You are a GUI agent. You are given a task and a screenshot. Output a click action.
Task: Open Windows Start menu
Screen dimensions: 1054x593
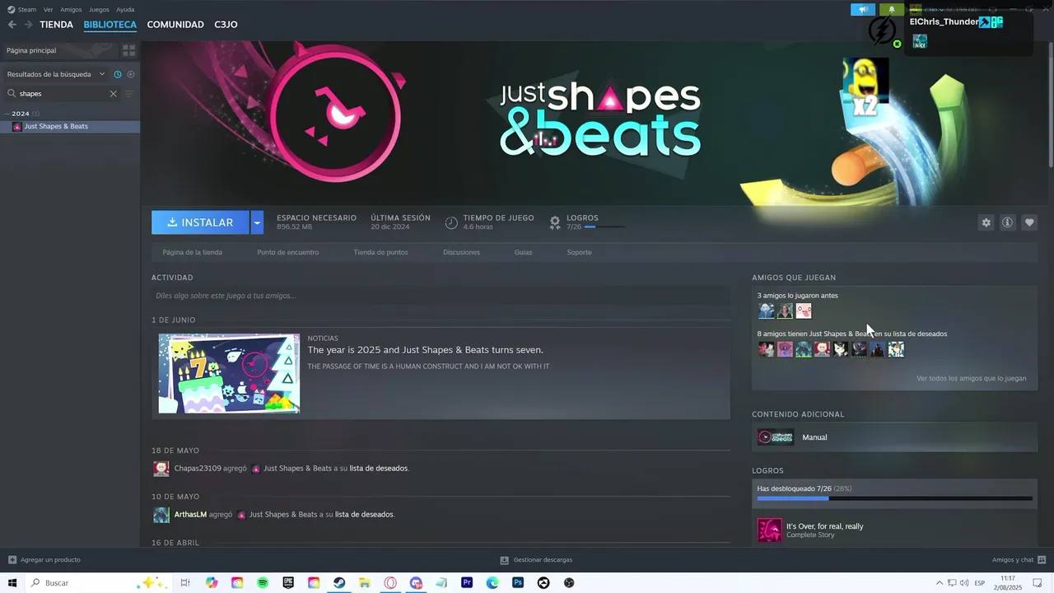12,583
